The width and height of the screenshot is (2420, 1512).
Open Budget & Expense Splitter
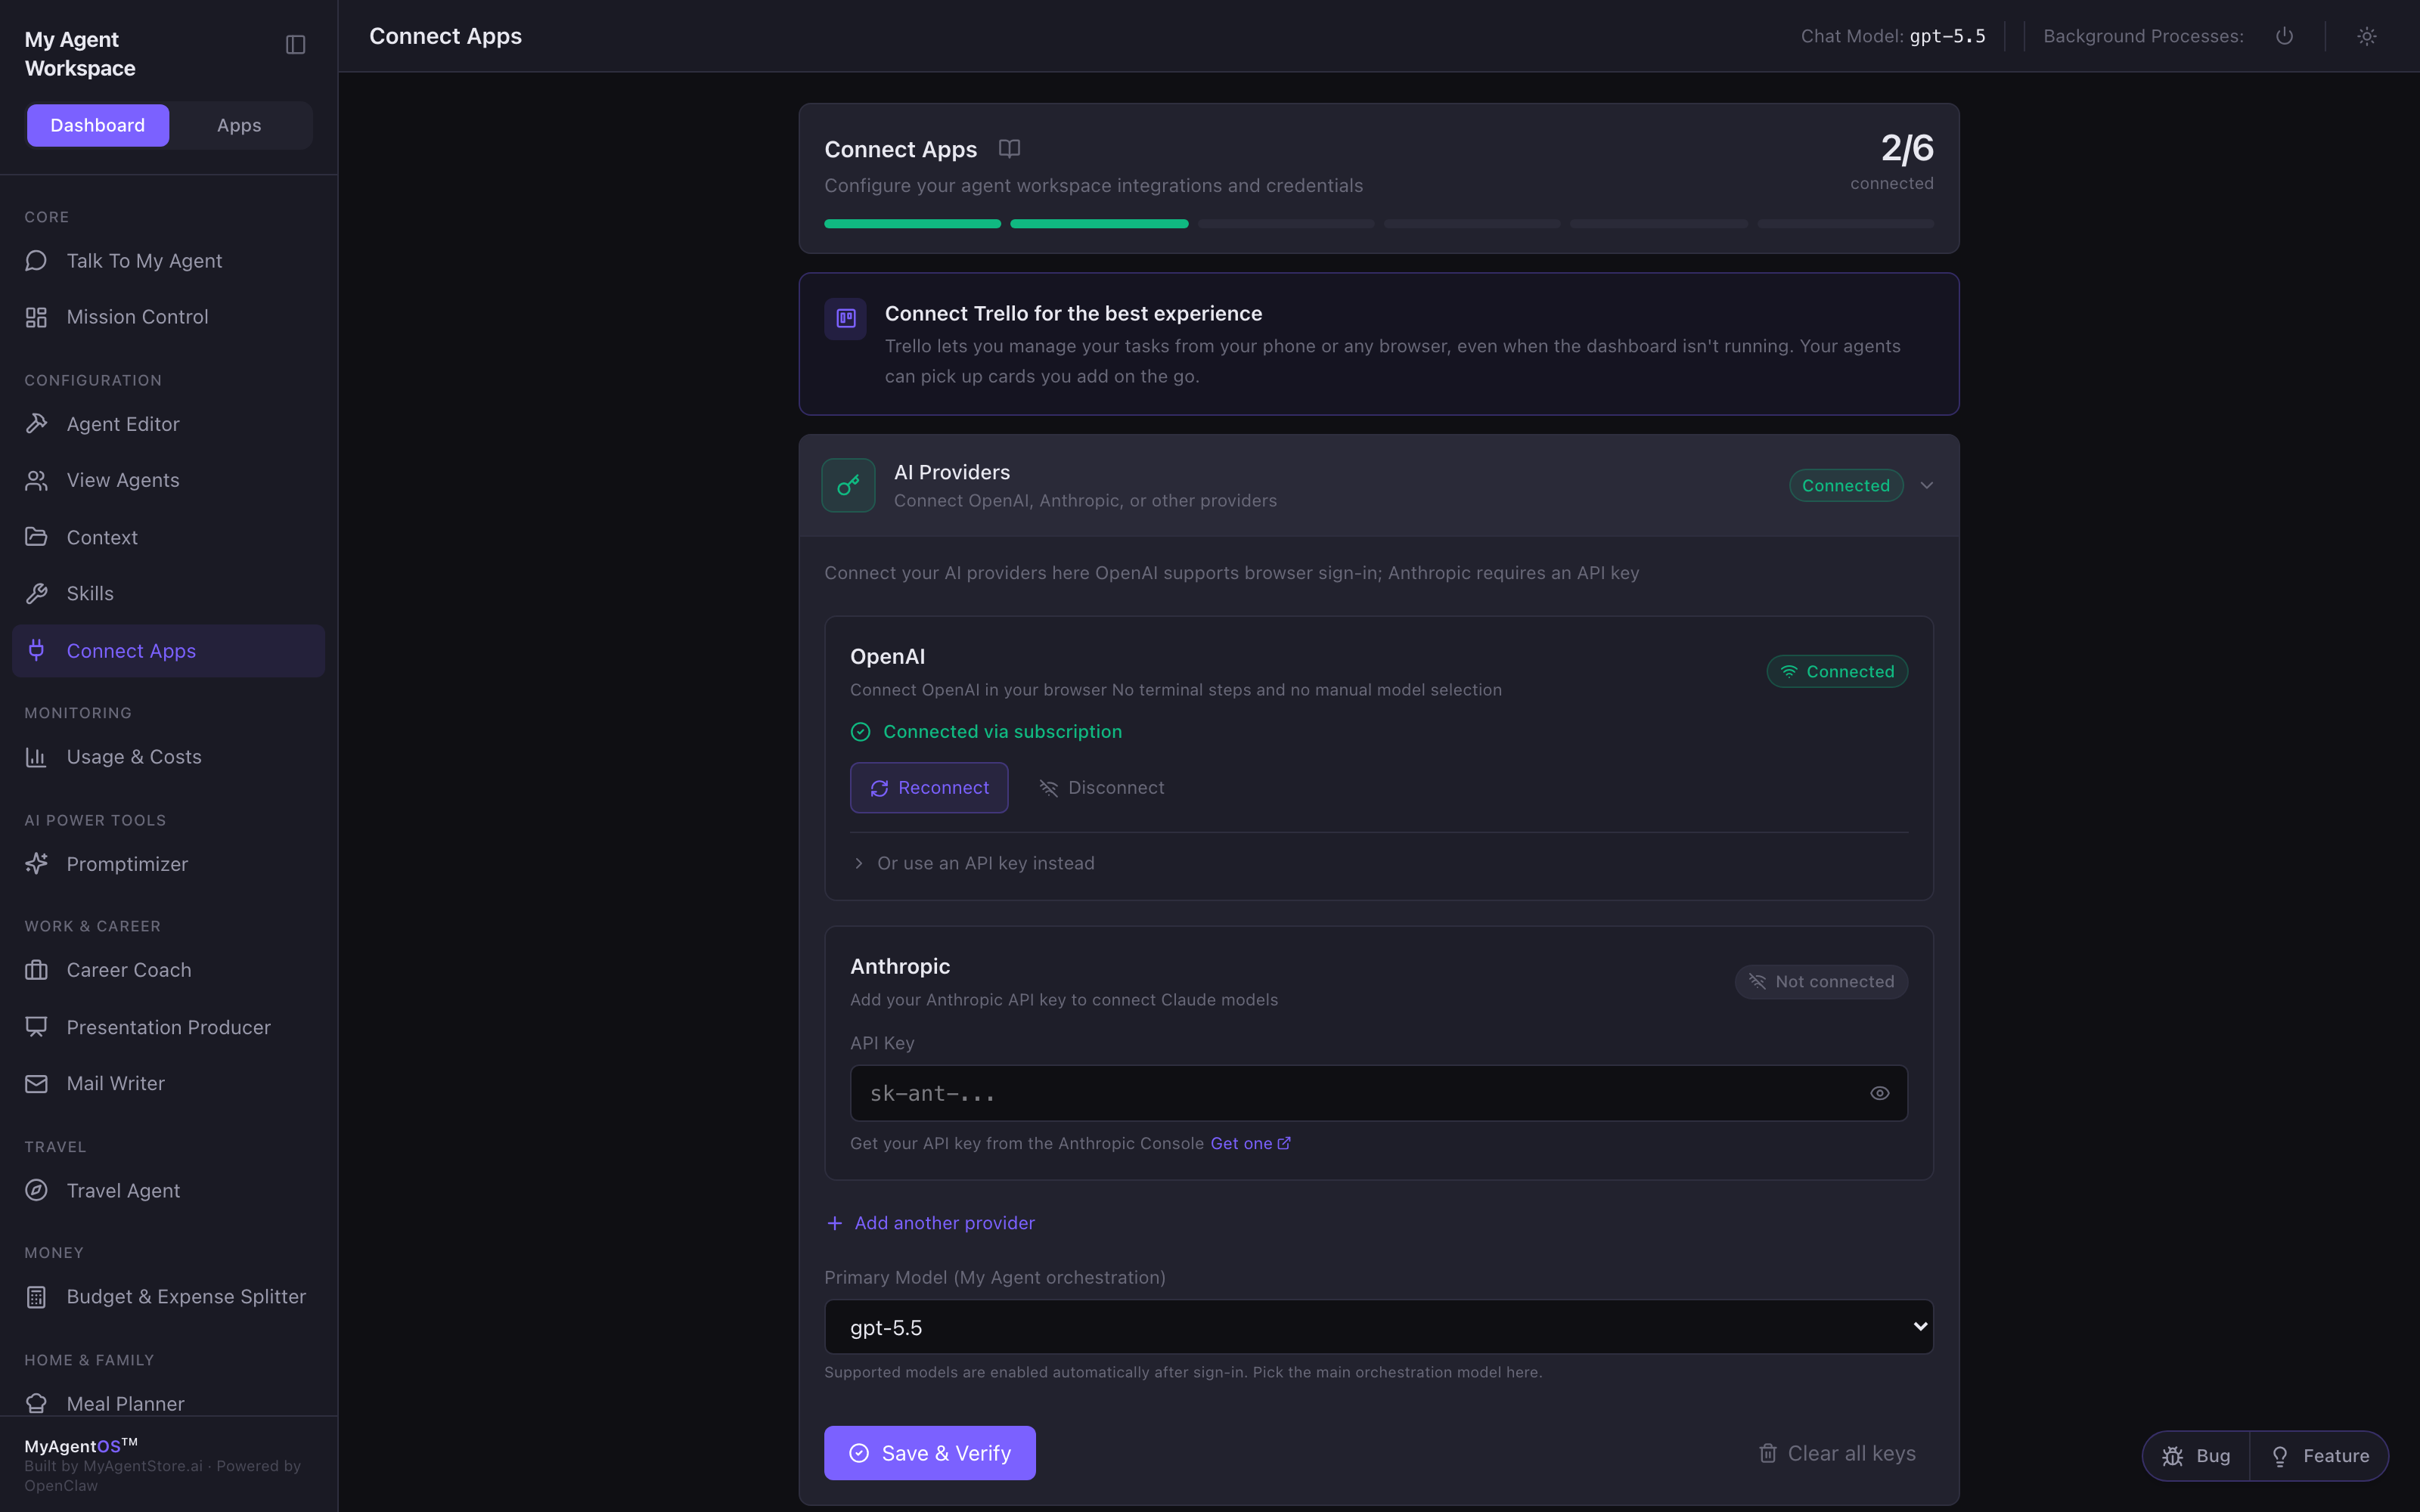click(168, 1297)
